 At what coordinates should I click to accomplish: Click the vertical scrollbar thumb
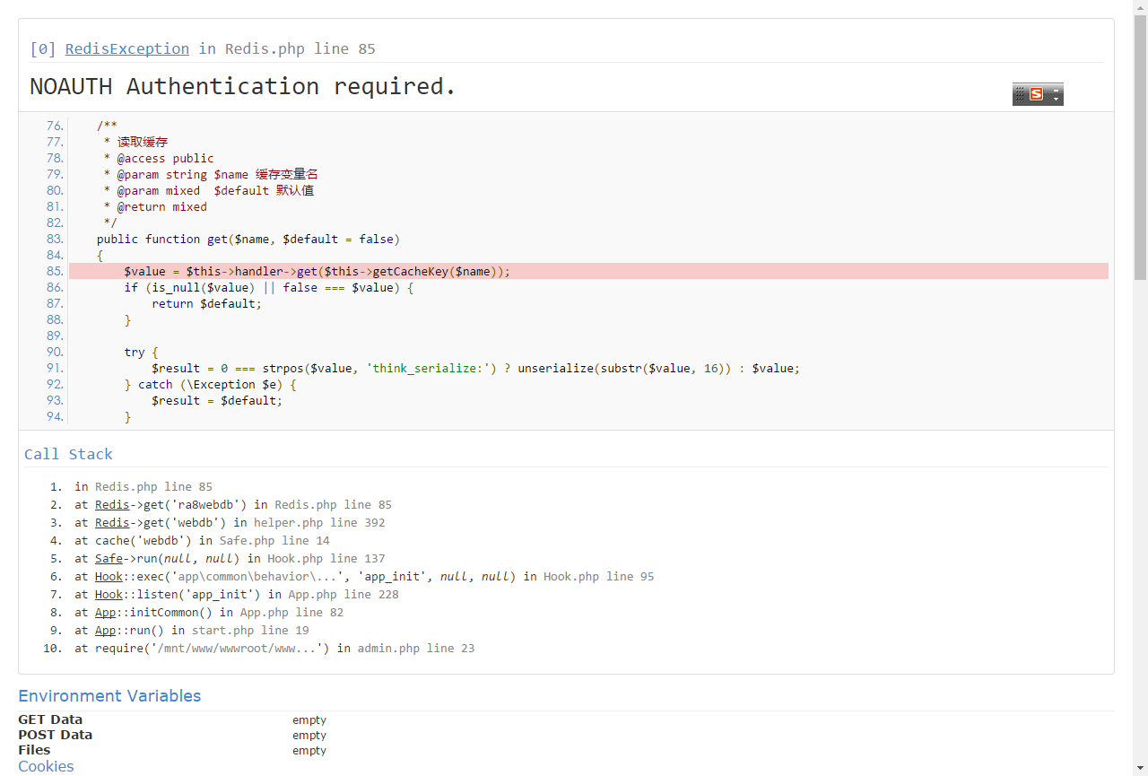pyautogui.click(x=1140, y=148)
